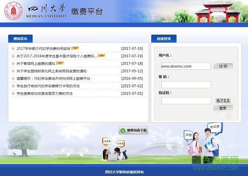Click the footer text 四川大学财务处版权所有

coord(124,172)
